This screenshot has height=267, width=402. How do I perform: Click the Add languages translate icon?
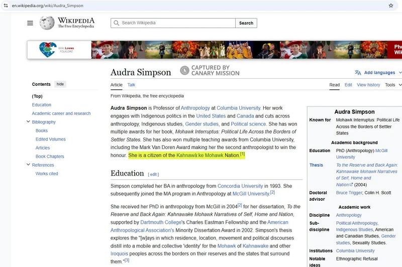(x=358, y=73)
